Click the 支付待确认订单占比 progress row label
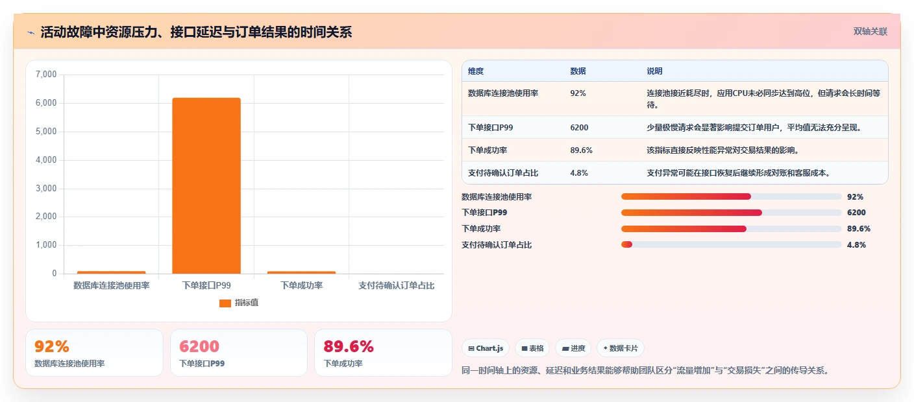 (497, 245)
